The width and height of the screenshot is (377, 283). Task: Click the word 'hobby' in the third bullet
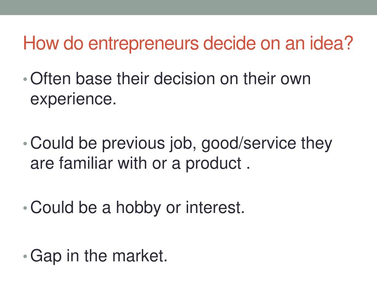(x=138, y=208)
